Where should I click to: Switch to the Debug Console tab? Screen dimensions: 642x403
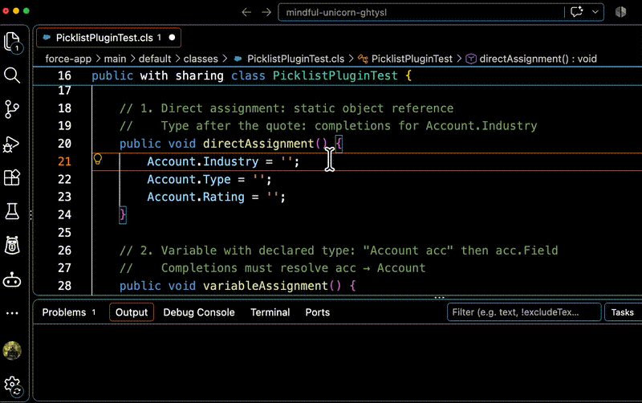pyautogui.click(x=199, y=312)
